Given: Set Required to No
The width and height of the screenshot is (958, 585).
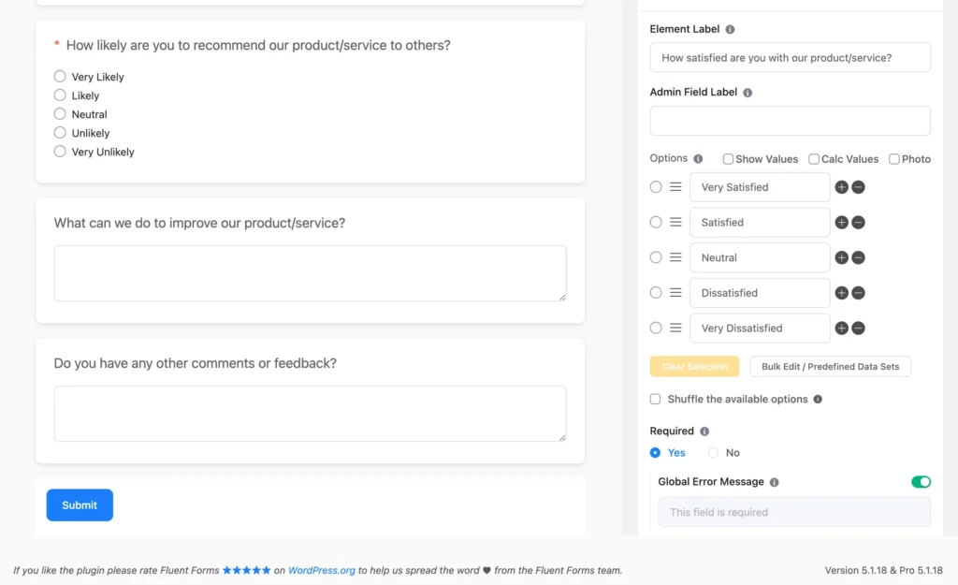Looking at the screenshot, I should [715, 452].
